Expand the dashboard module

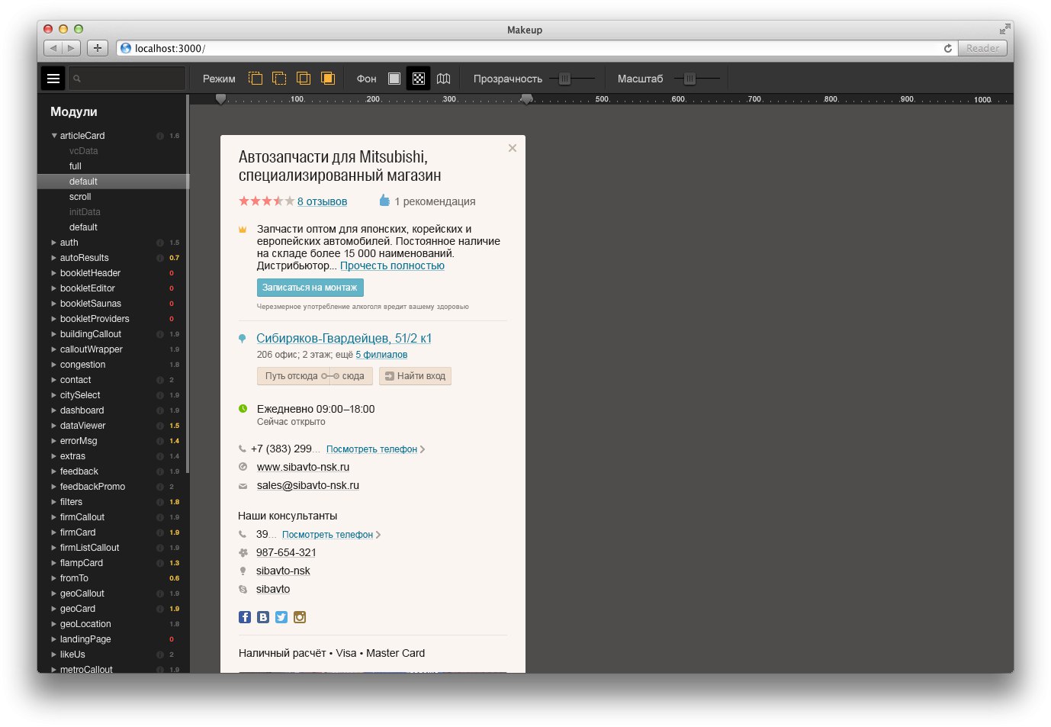(53, 410)
